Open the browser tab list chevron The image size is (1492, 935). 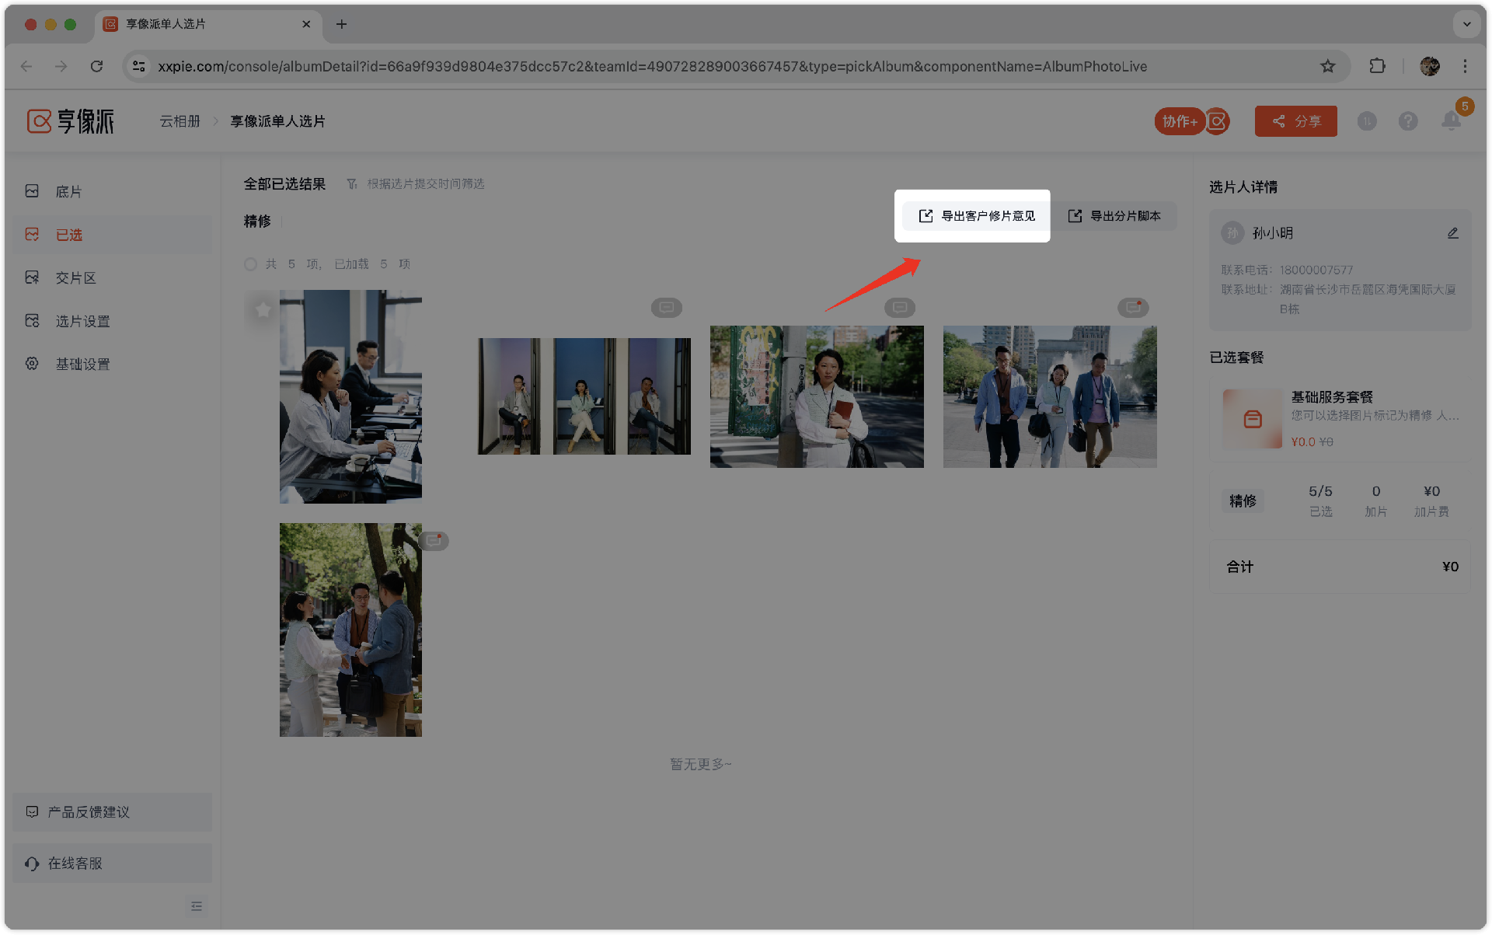[x=1466, y=24]
